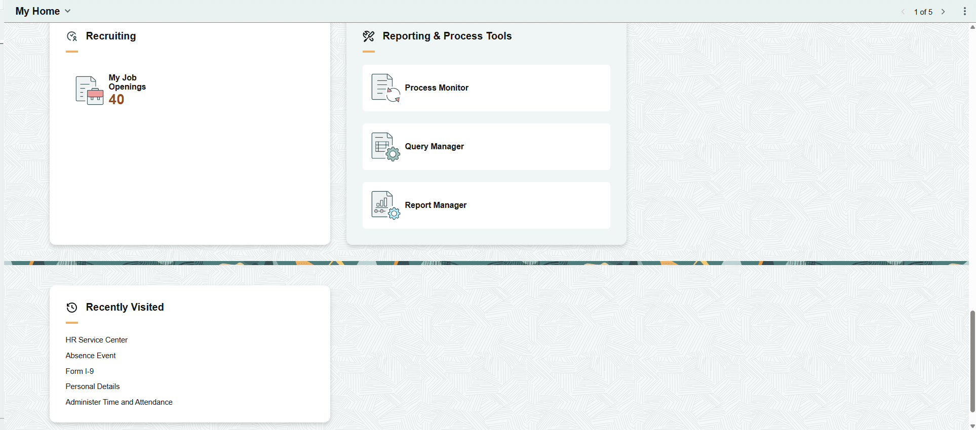Click the My Job Openings label
Viewport: 976px width, 430px height.
[x=127, y=82]
